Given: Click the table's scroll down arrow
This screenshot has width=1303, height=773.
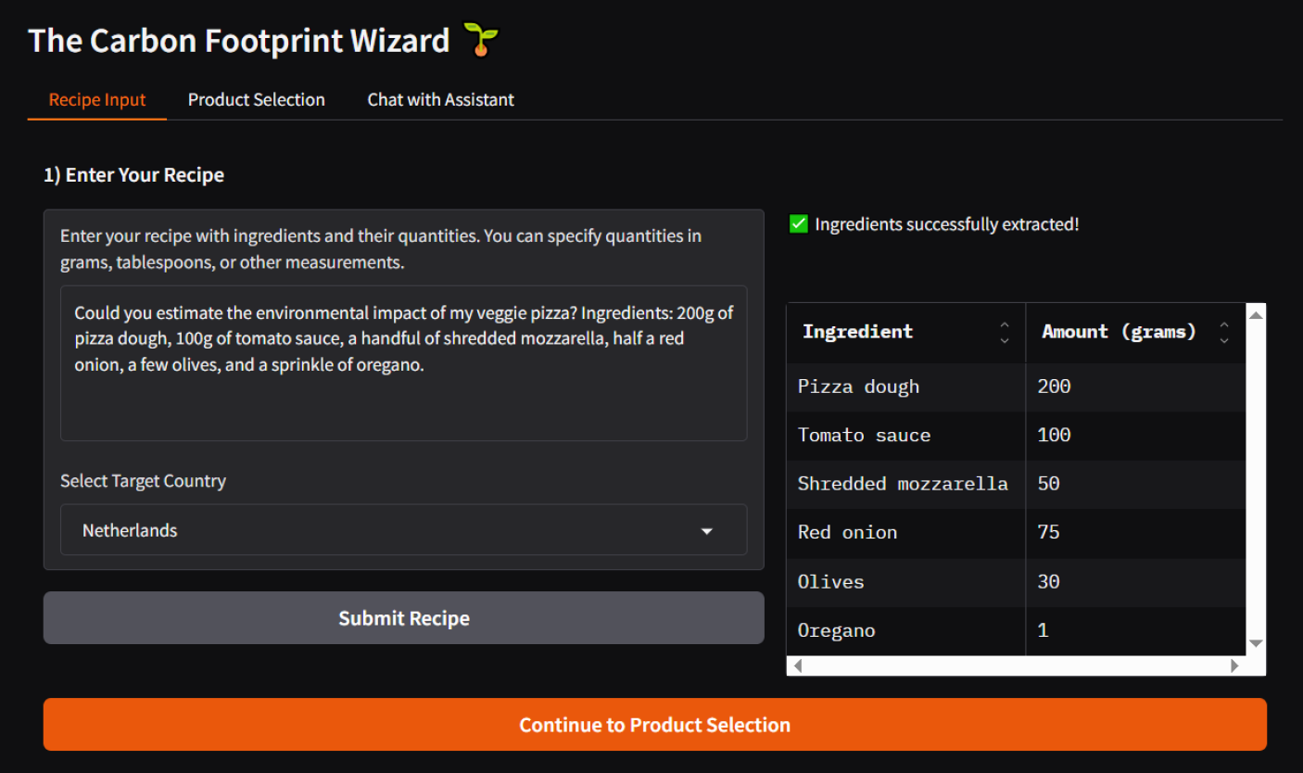Looking at the screenshot, I should tap(1256, 643).
